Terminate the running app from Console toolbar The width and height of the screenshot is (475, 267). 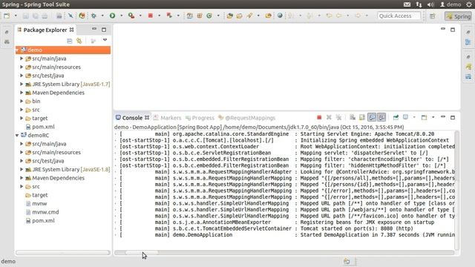(x=319, y=117)
